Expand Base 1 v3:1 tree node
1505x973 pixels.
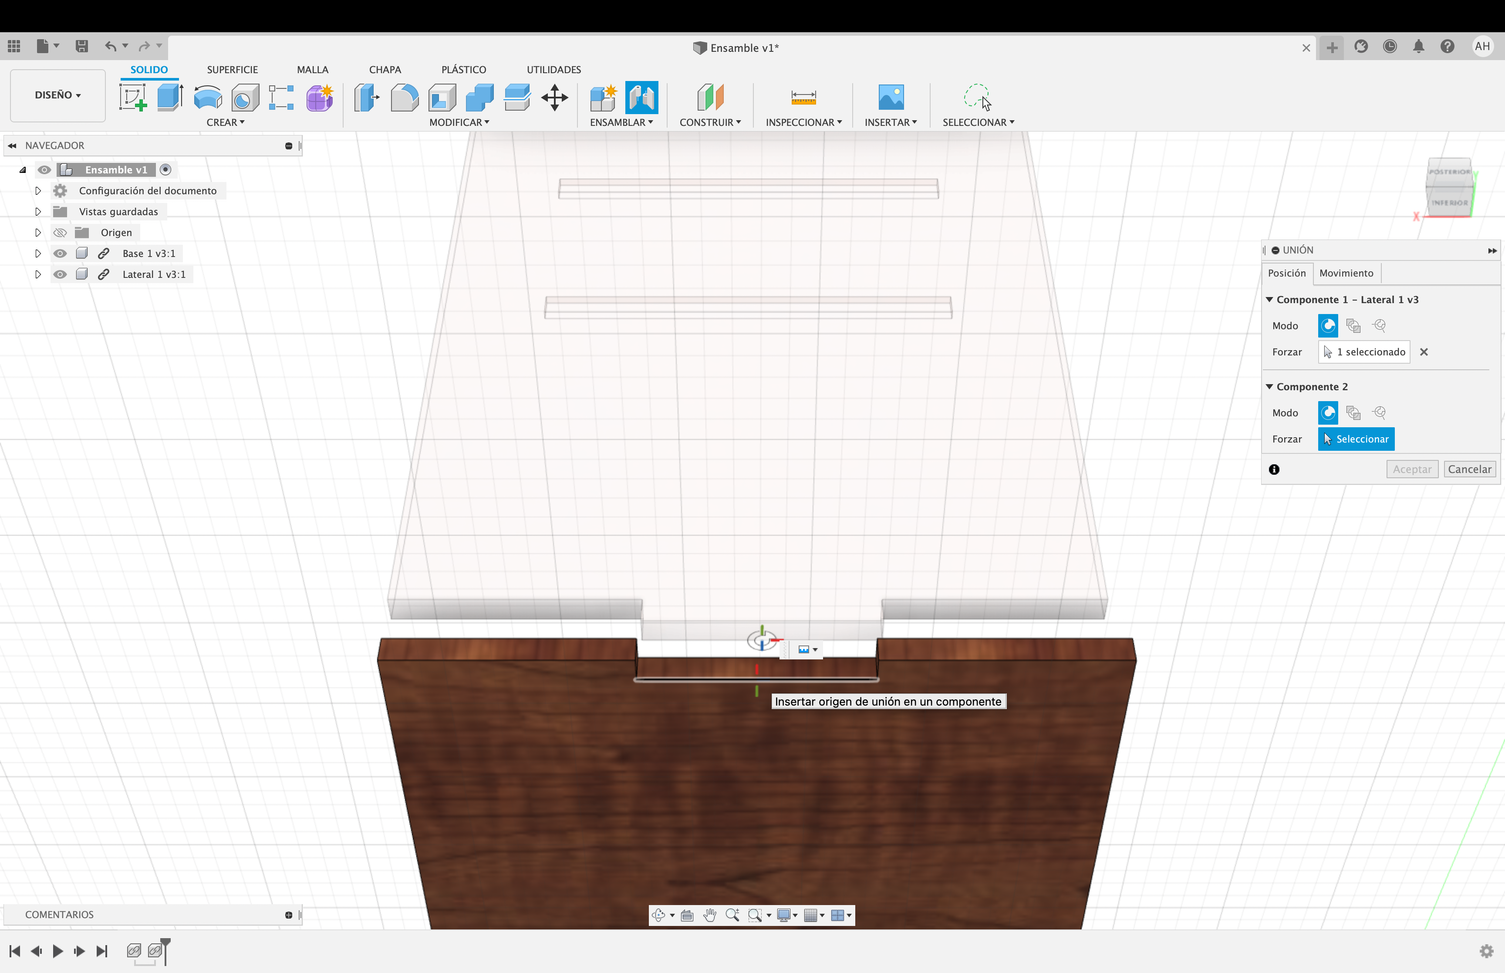click(38, 253)
